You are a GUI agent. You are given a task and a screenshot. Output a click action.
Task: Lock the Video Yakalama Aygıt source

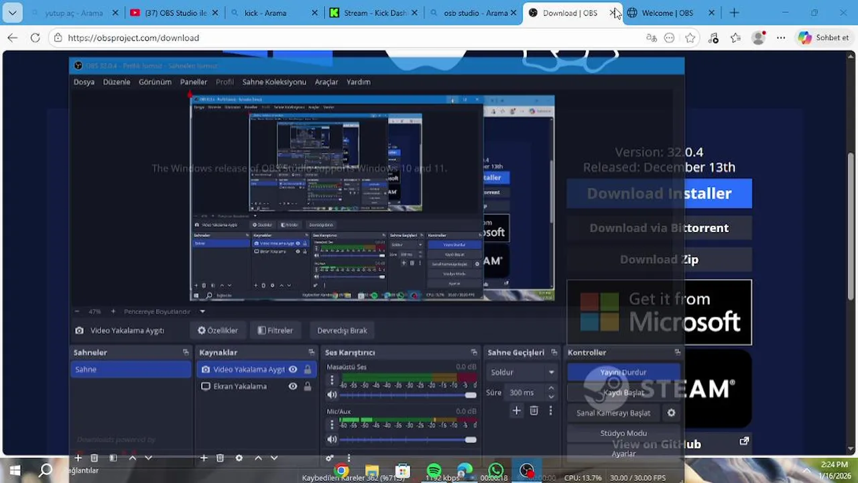point(308,369)
